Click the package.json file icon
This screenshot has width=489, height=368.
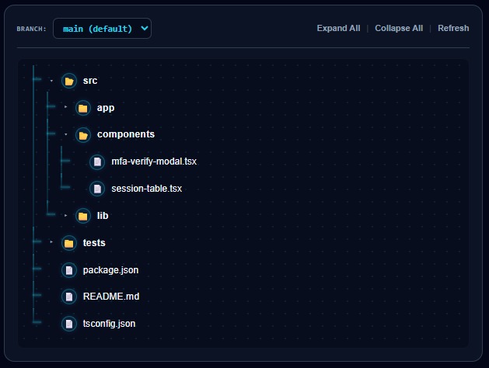tap(69, 270)
